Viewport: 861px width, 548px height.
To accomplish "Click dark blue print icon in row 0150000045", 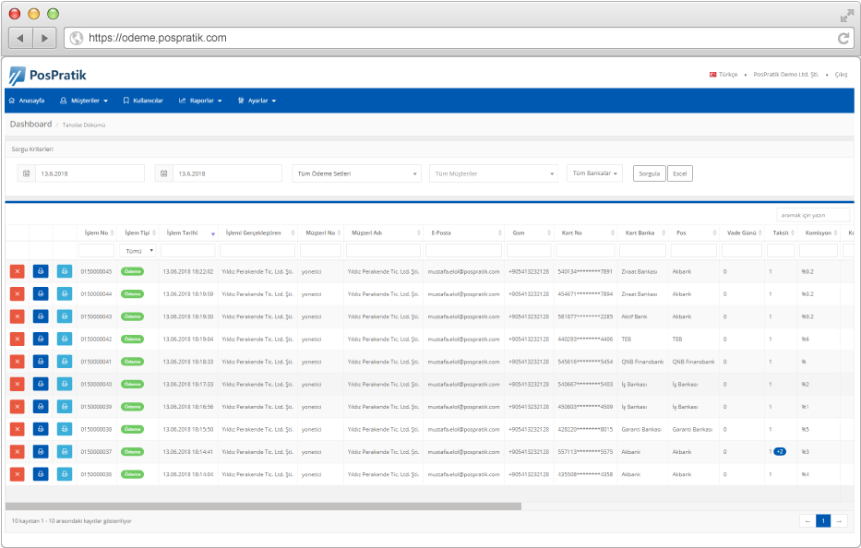I will tap(41, 271).
